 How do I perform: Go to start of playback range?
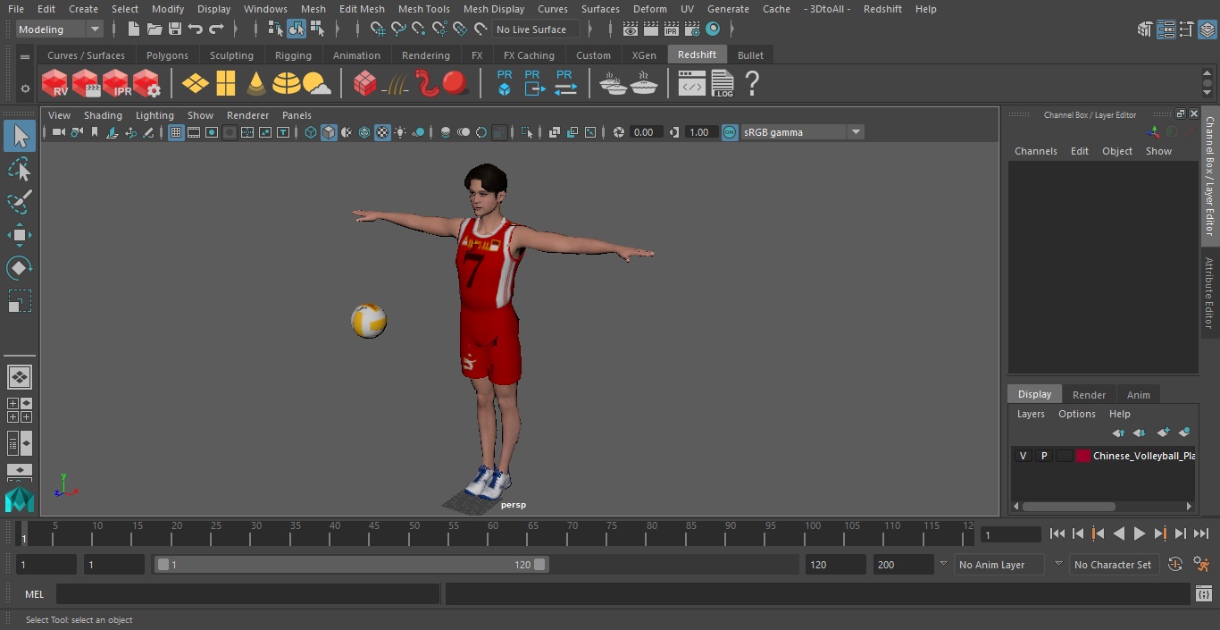pos(1057,533)
